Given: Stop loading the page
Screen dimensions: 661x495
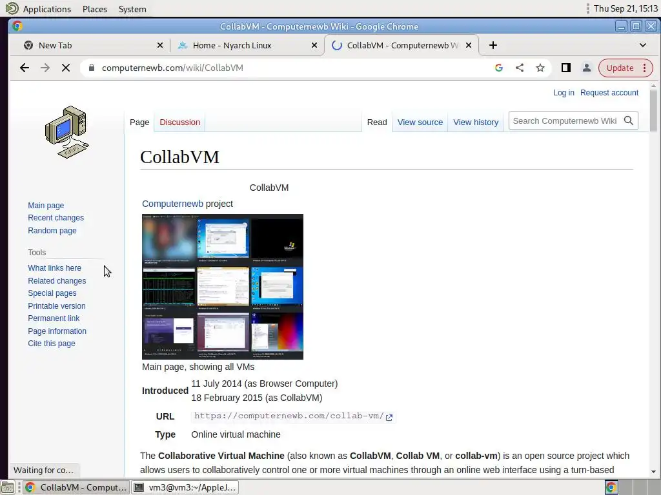Looking at the screenshot, I should (66, 68).
